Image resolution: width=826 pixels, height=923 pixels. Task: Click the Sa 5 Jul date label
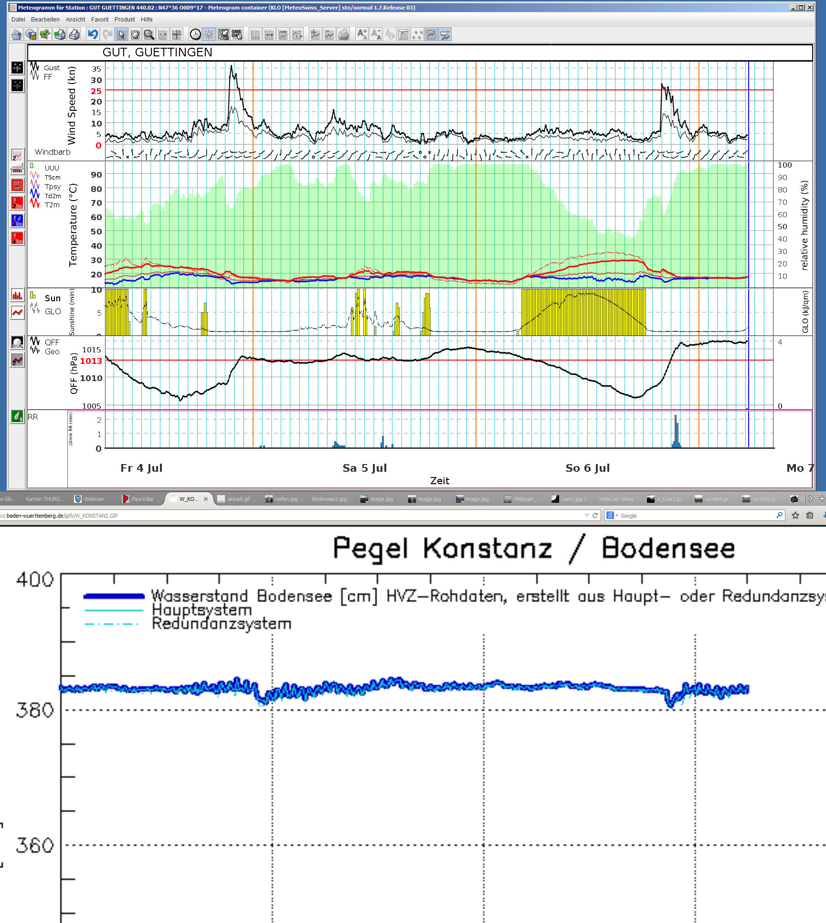click(365, 468)
